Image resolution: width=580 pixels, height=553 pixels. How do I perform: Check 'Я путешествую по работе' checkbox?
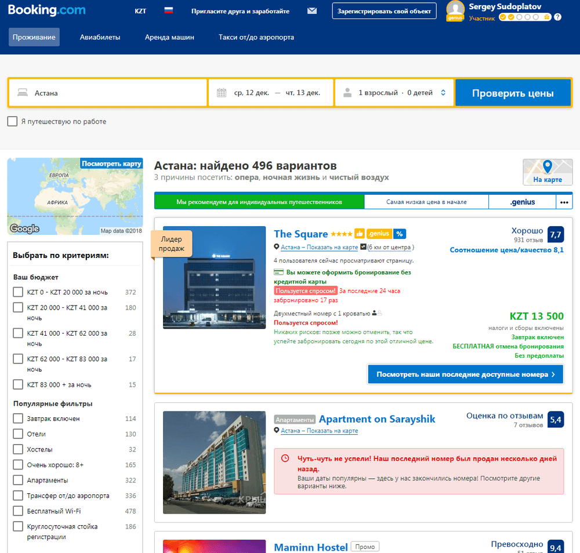(x=12, y=121)
